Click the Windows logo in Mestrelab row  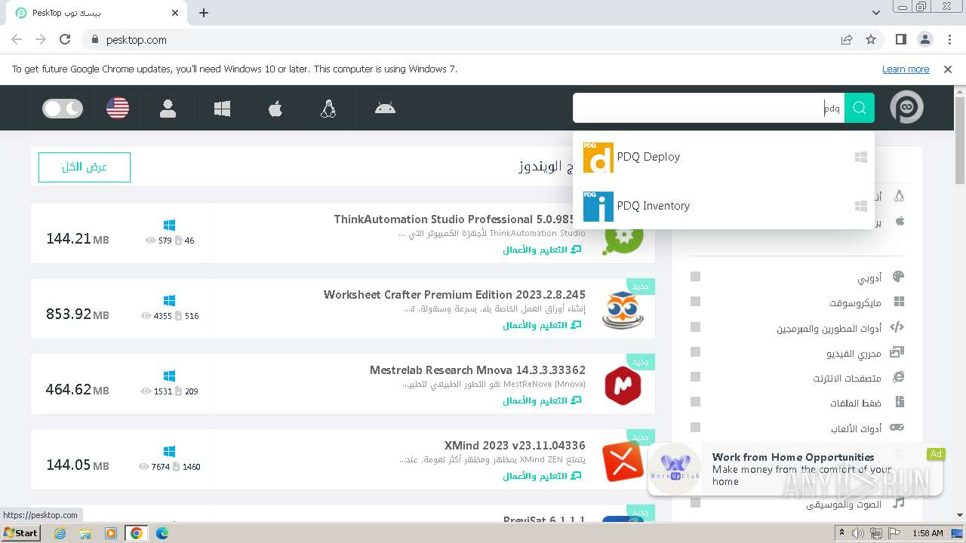169,376
